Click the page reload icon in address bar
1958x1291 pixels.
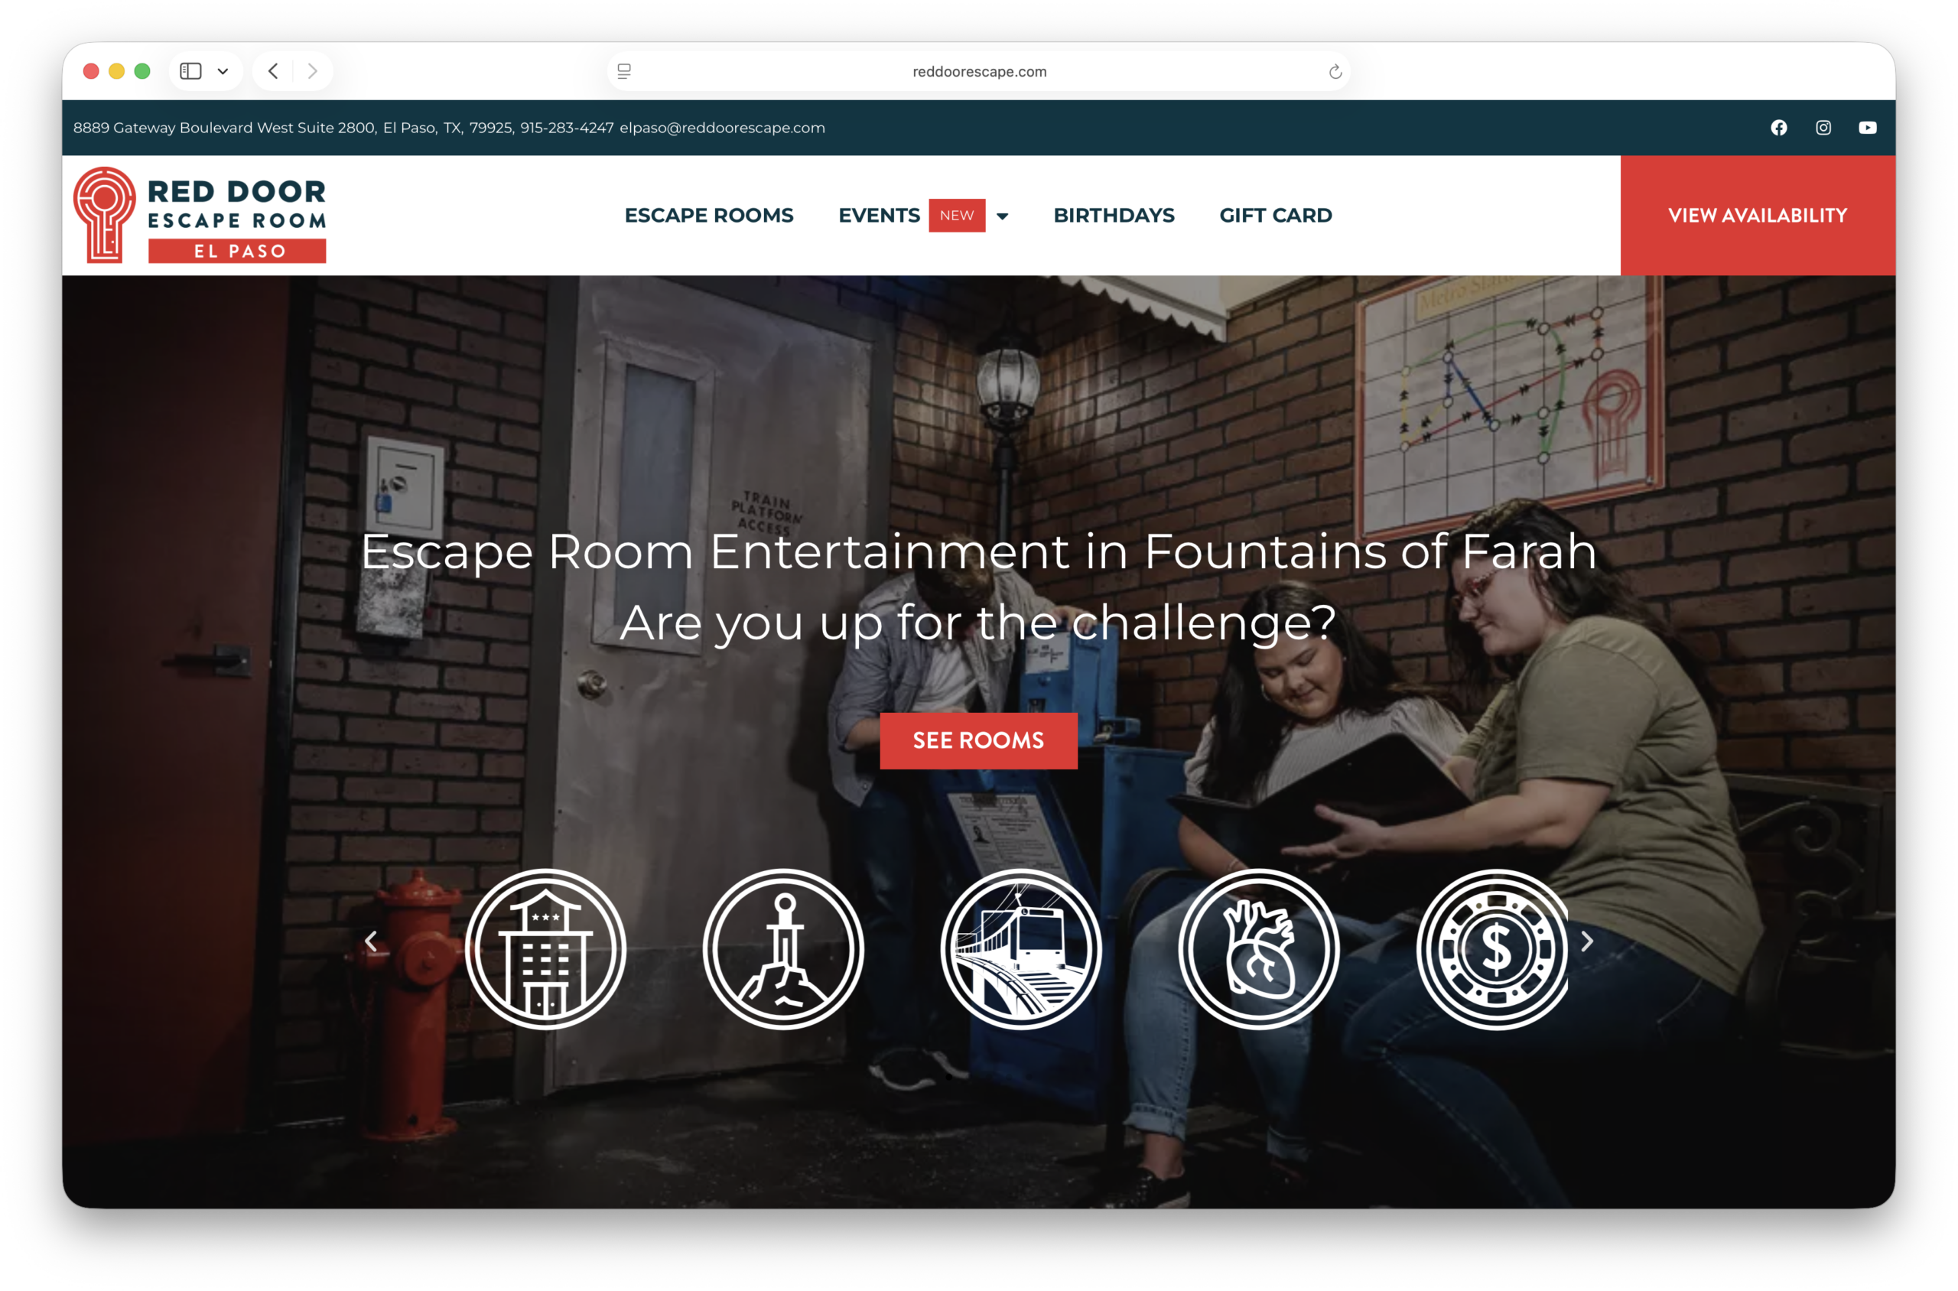click(x=1335, y=72)
